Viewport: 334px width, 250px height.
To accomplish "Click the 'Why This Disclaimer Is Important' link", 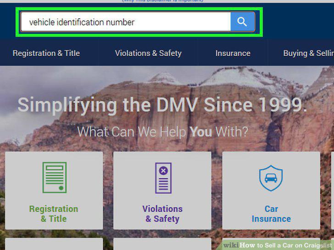I will [x=162, y=1].
